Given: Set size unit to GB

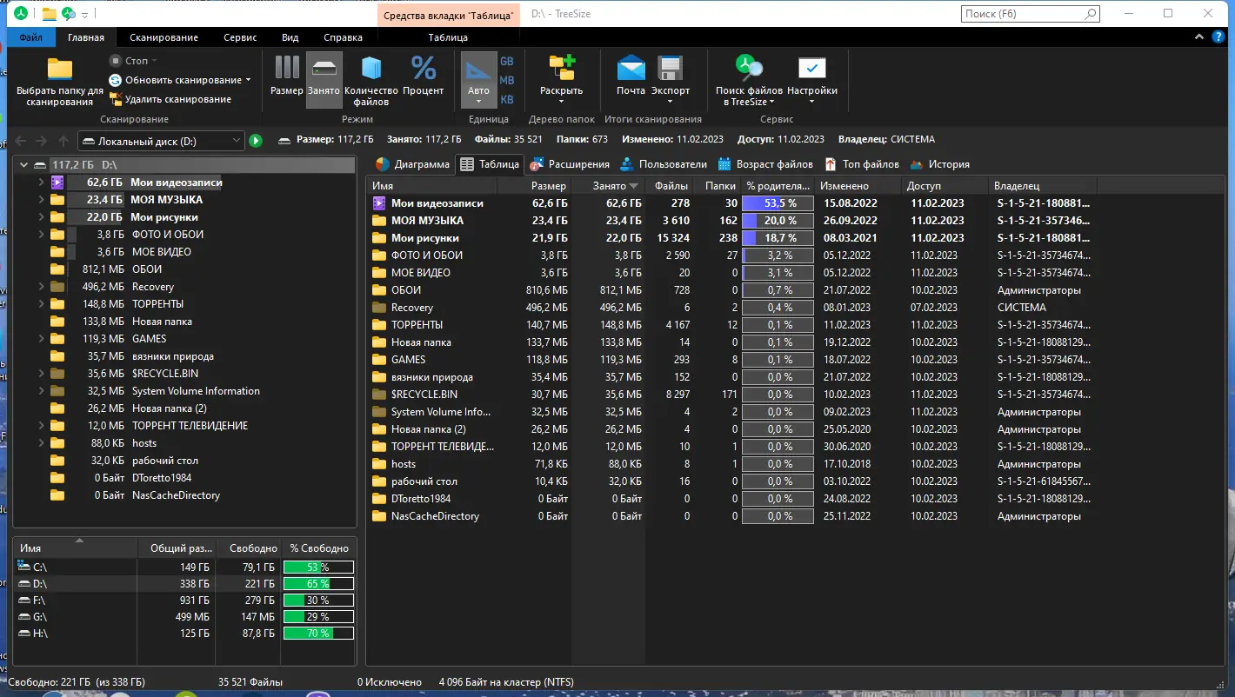Looking at the screenshot, I should tap(506, 61).
